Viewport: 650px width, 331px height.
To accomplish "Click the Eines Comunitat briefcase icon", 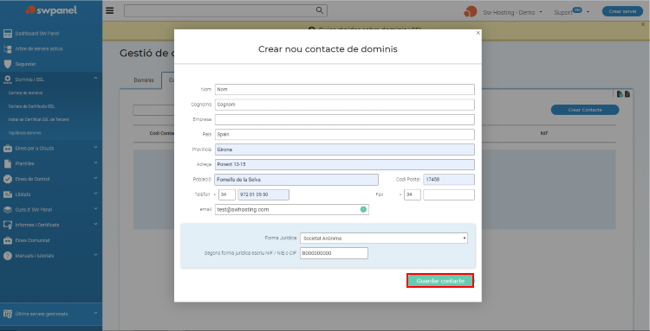I will [8, 240].
